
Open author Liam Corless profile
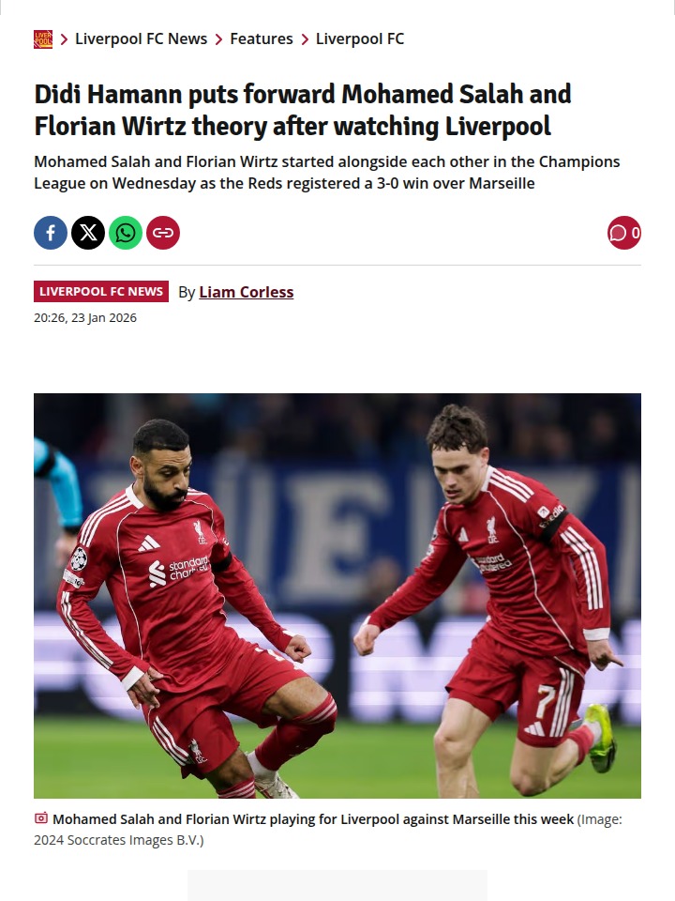(x=247, y=292)
